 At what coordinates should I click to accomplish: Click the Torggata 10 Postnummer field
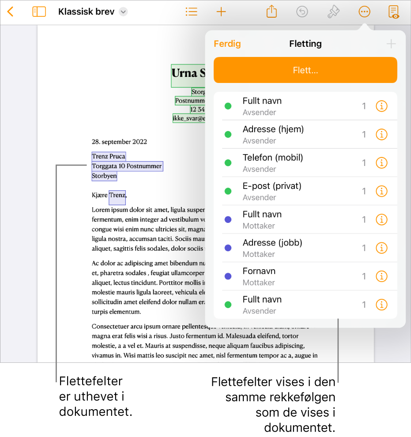click(127, 166)
